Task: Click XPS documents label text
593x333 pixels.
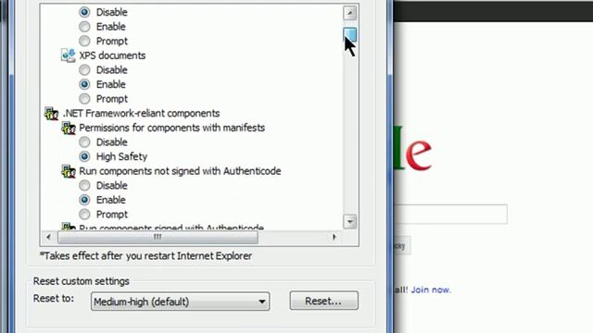Action: (112, 55)
